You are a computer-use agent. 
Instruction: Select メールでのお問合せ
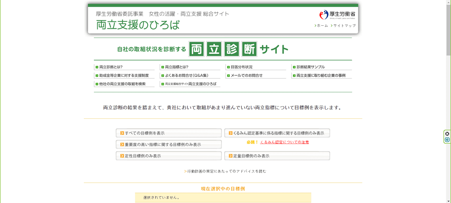point(246,76)
